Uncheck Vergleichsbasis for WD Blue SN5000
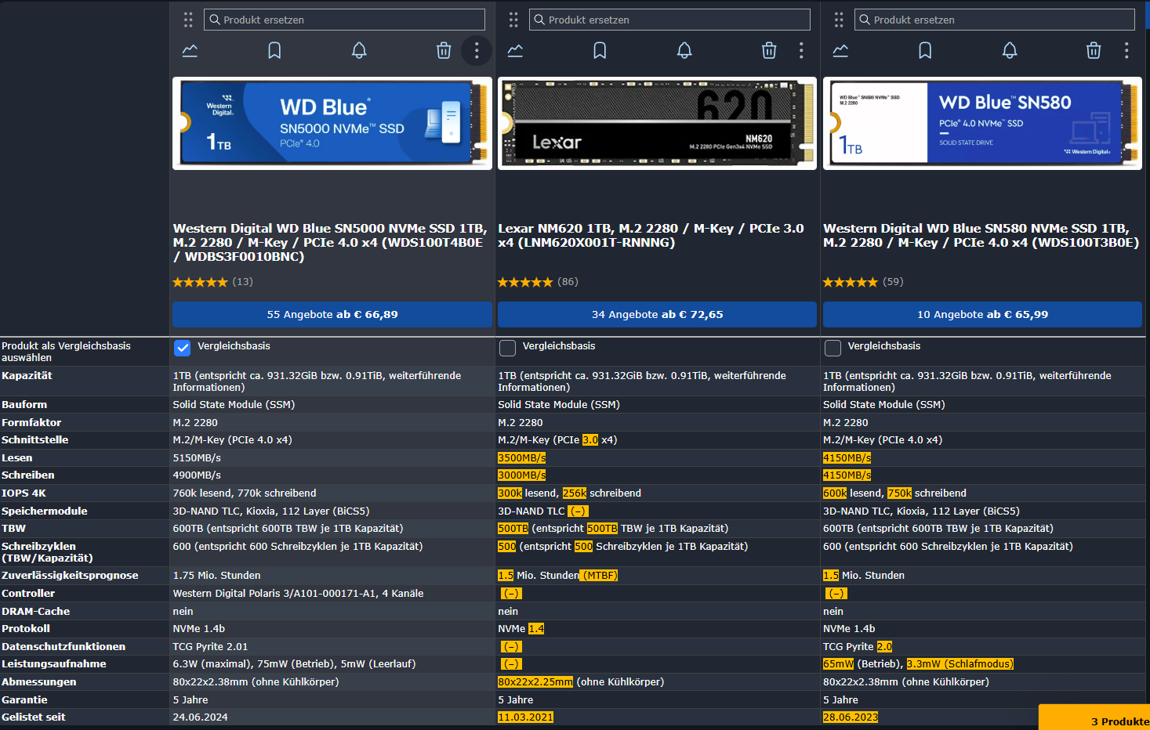 point(182,348)
